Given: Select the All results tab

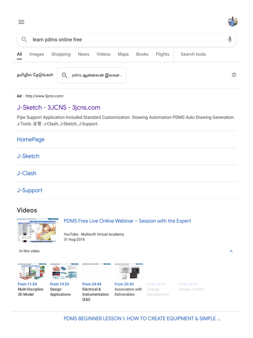Looking at the screenshot, I should (x=19, y=54).
